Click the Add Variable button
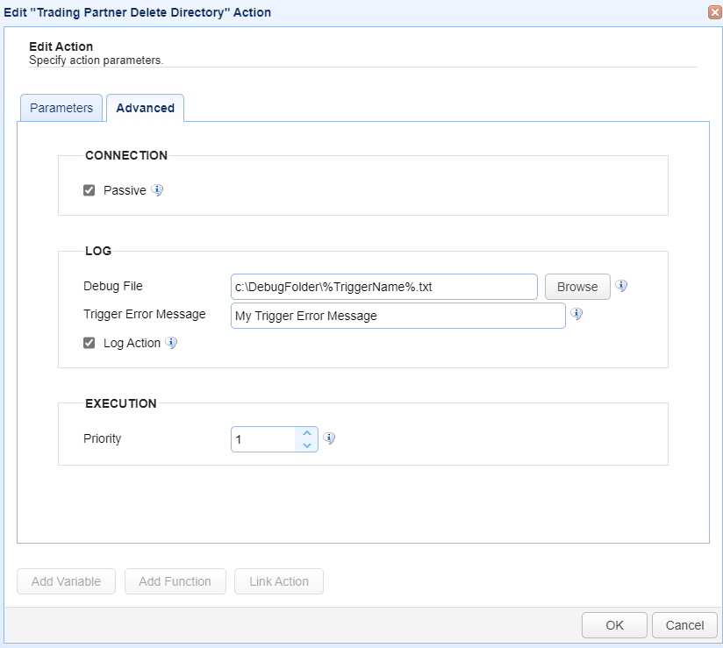The width and height of the screenshot is (723, 648). [x=66, y=581]
